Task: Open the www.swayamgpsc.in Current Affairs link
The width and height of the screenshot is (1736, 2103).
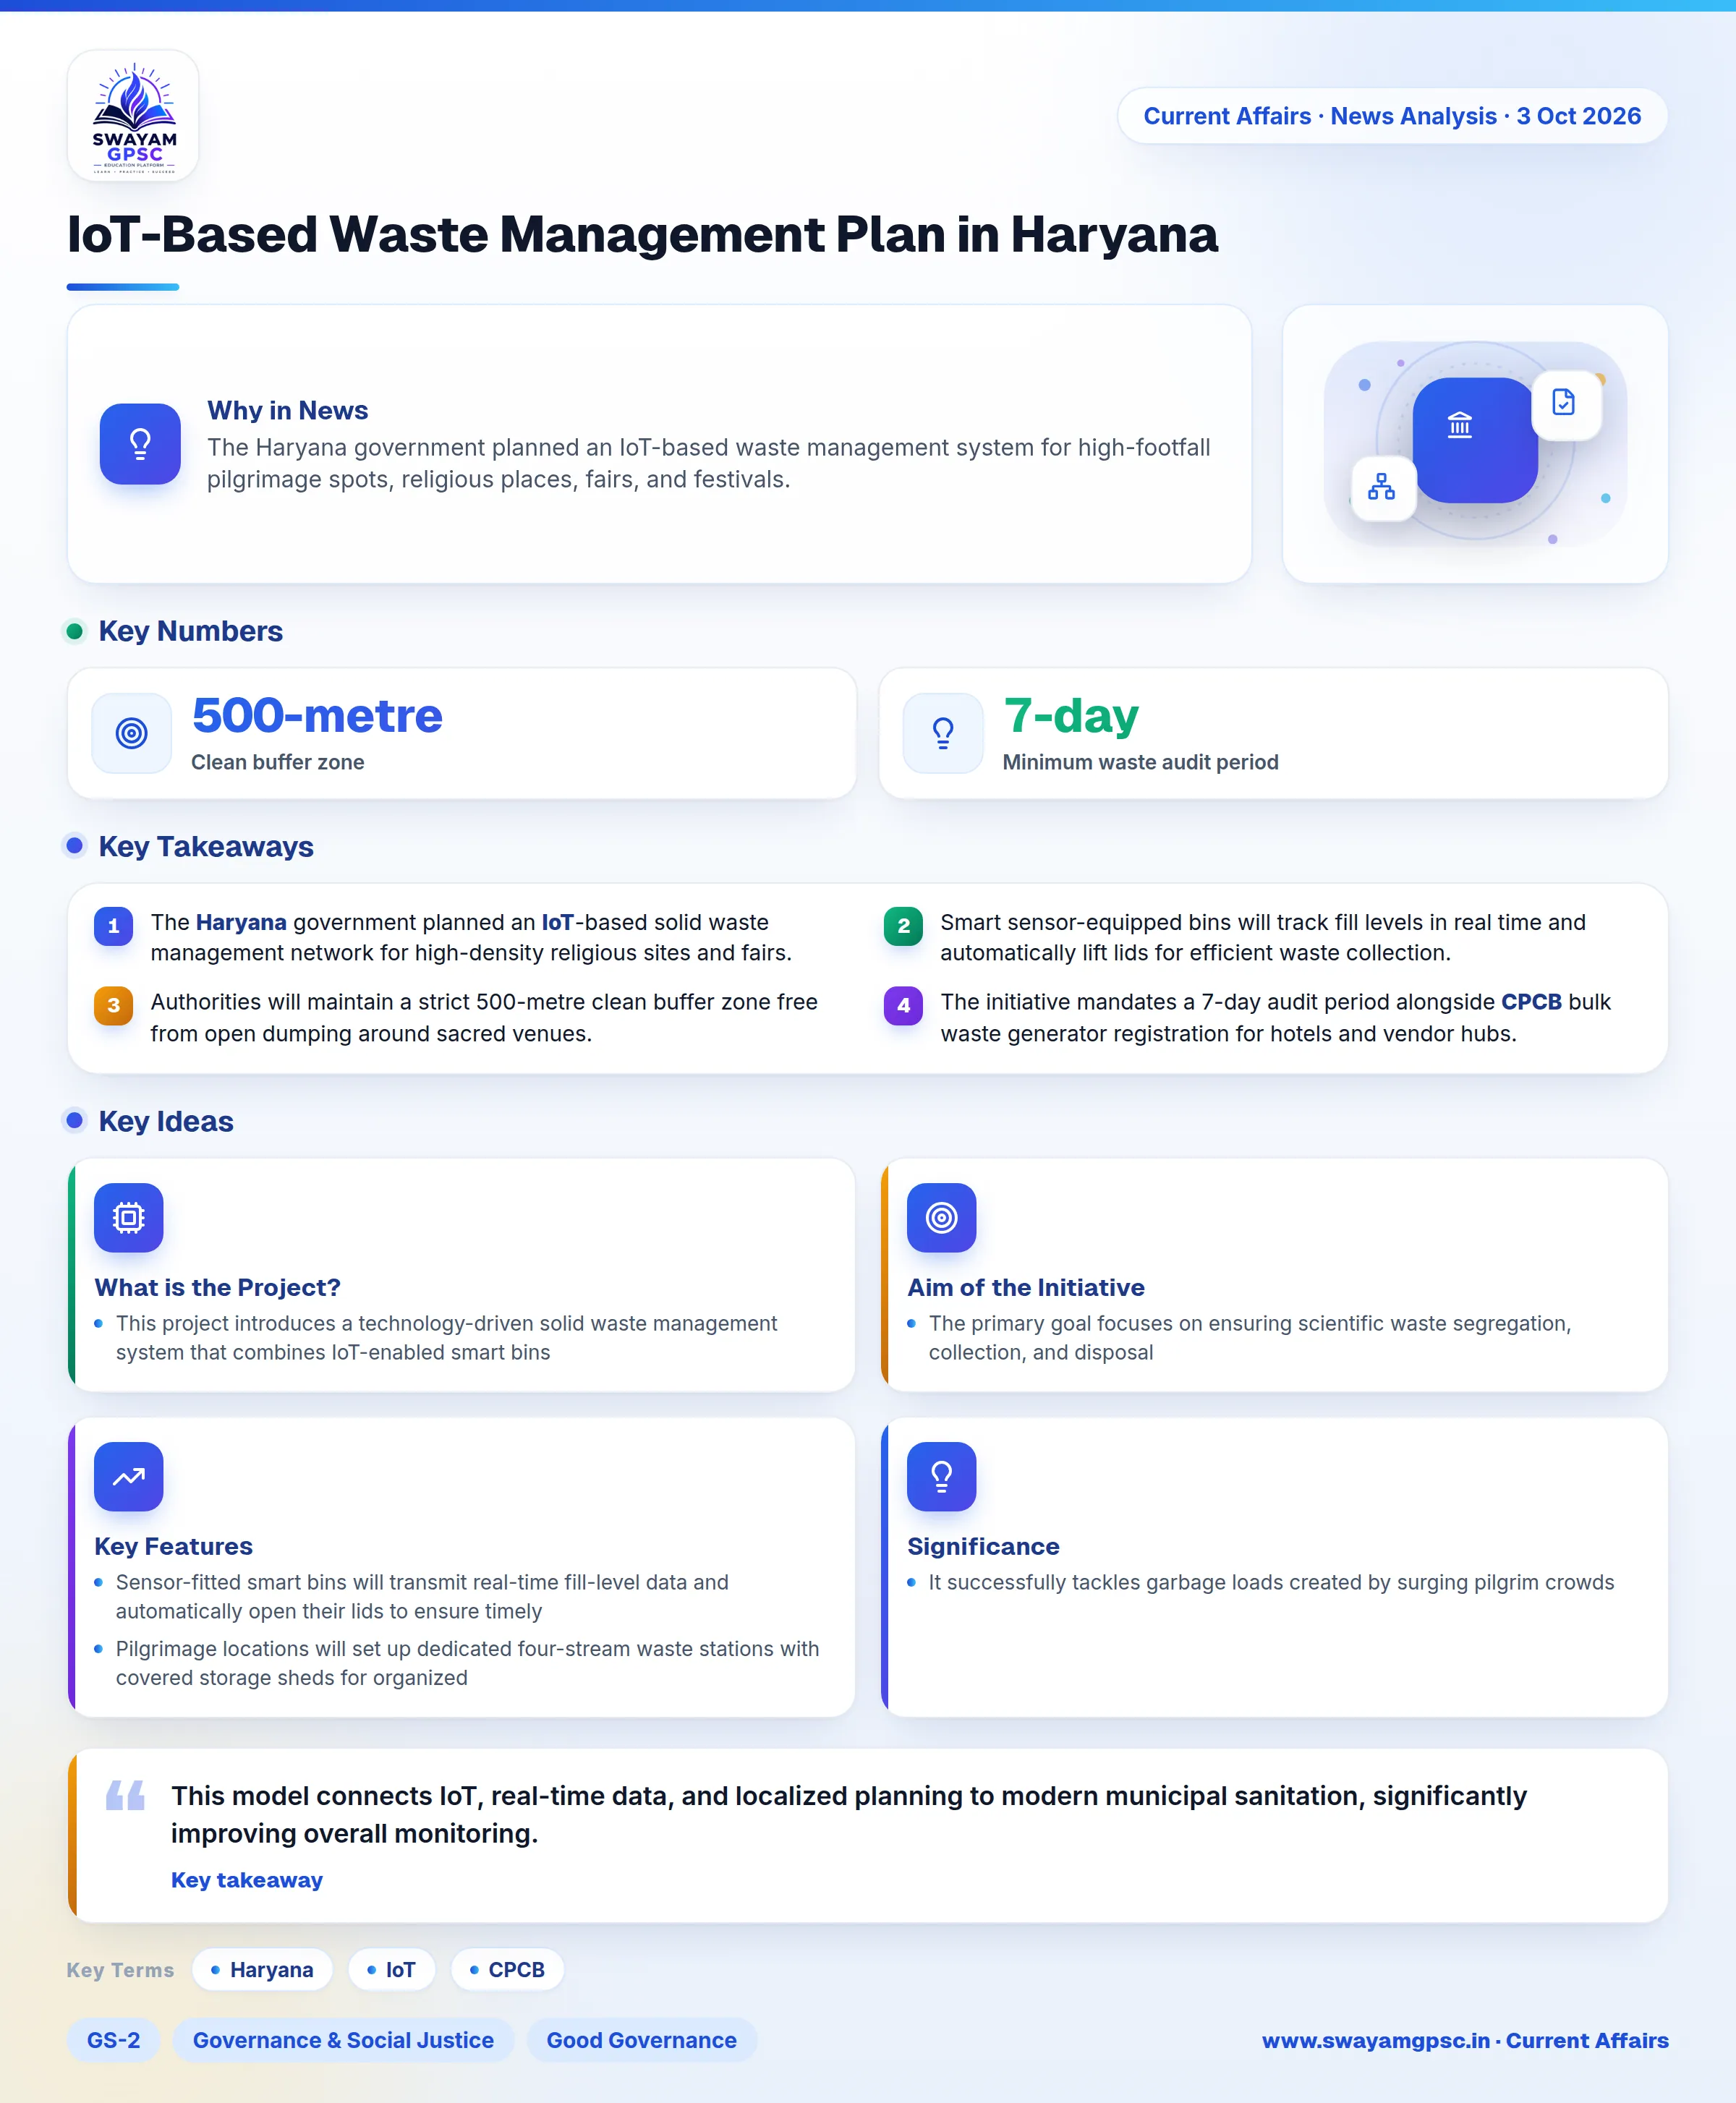Action: (1465, 2040)
